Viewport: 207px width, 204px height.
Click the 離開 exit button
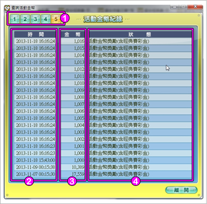click(x=181, y=190)
